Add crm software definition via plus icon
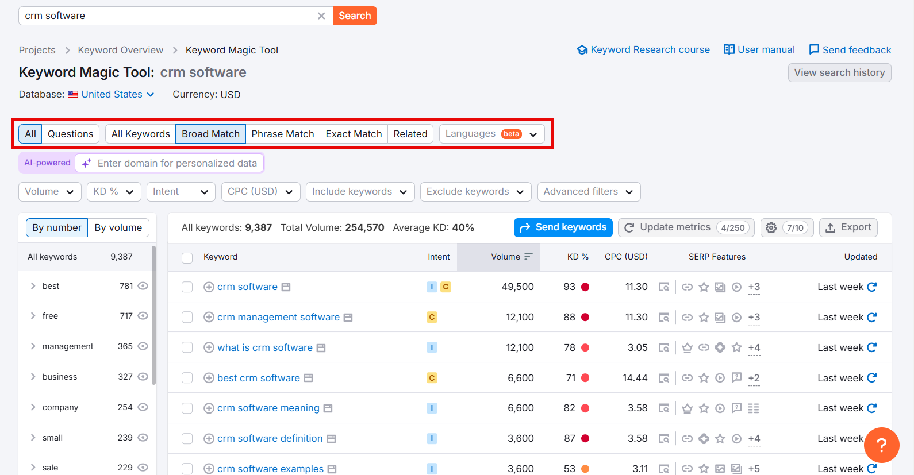Viewport: 914px width, 475px height. 209,439
